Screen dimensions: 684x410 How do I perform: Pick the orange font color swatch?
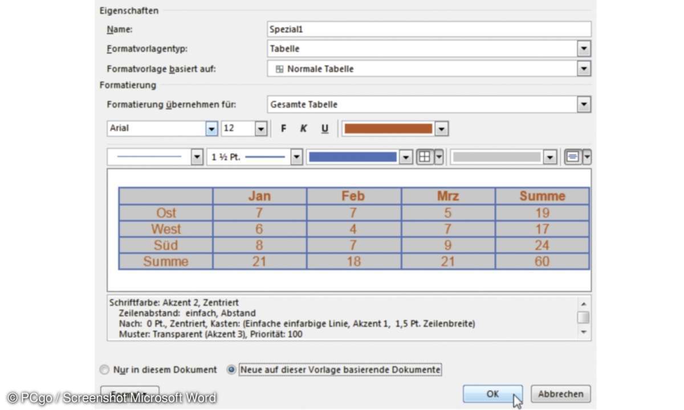[388, 129]
